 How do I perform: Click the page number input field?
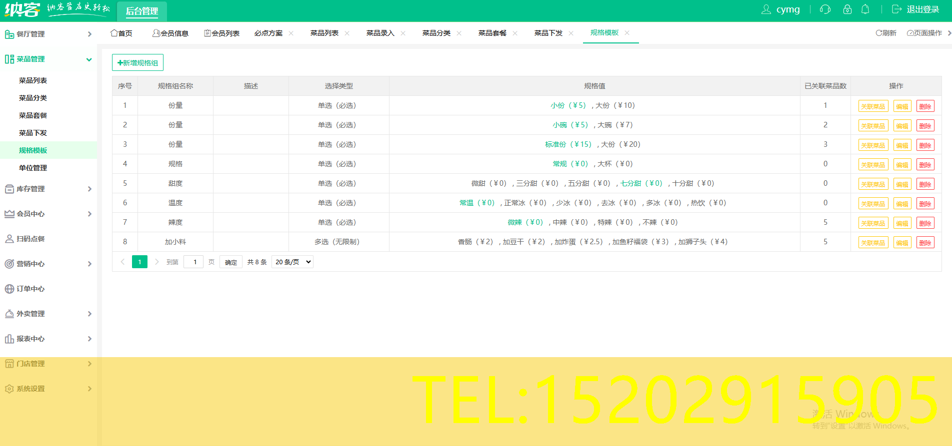point(193,262)
